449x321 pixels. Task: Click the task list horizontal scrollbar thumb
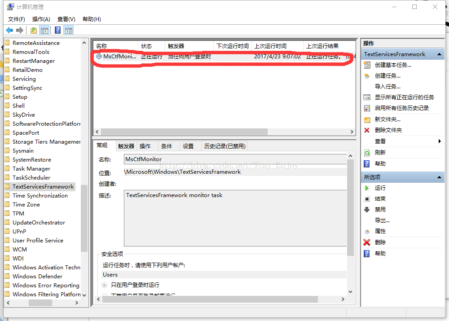[184, 132]
